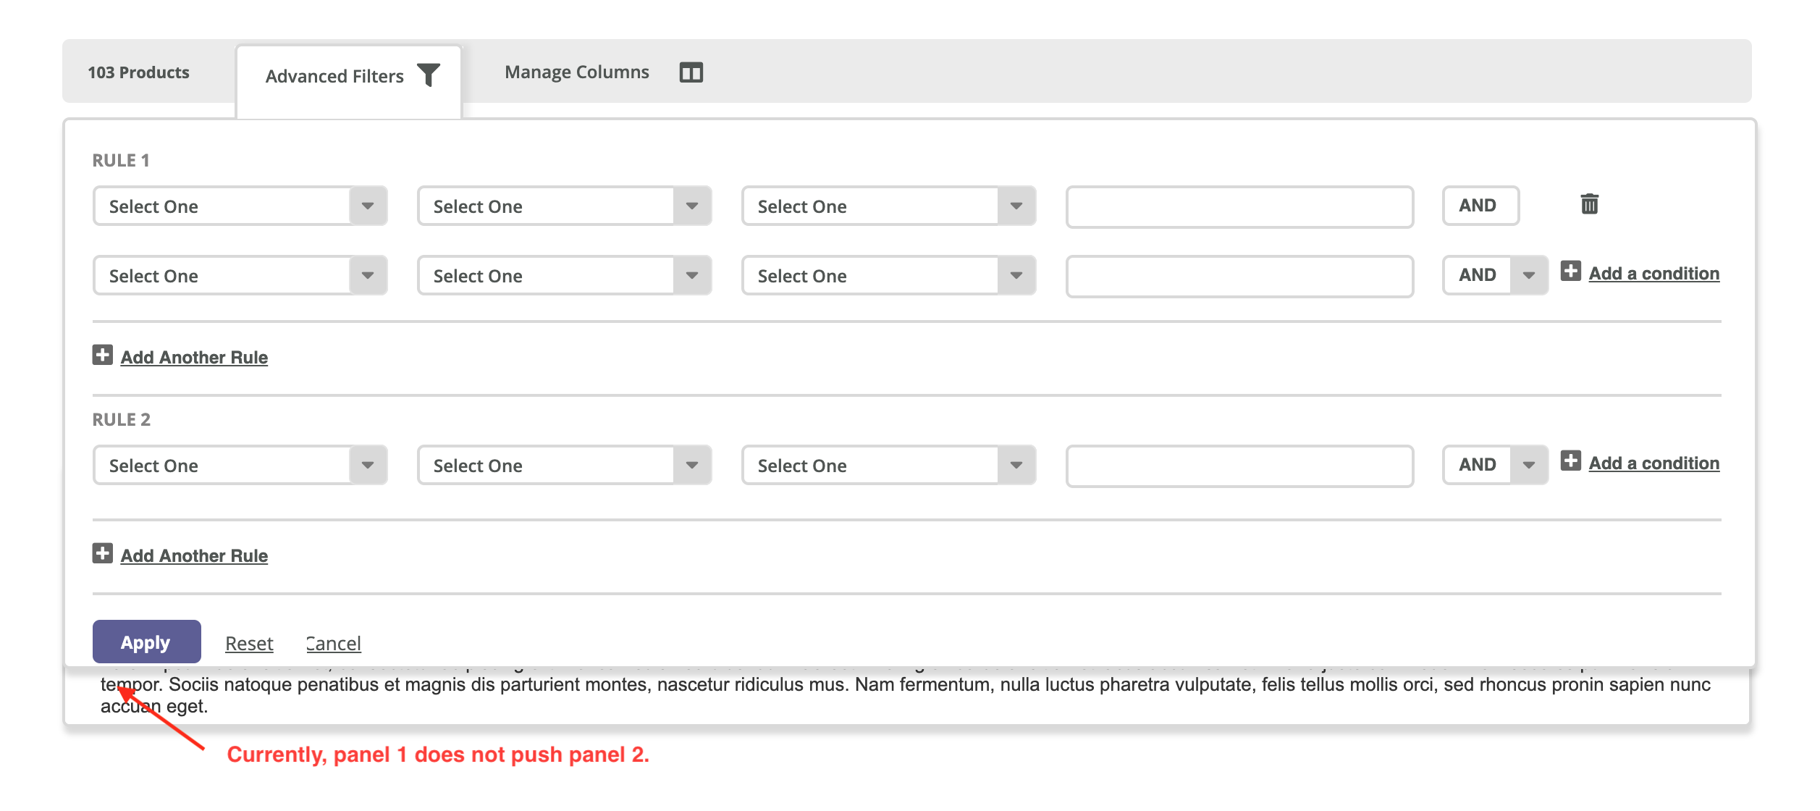This screenshot has height=811, width=1820.
Task: Click the funnel icon on Advanced Filters
Action: click(429, 75)
